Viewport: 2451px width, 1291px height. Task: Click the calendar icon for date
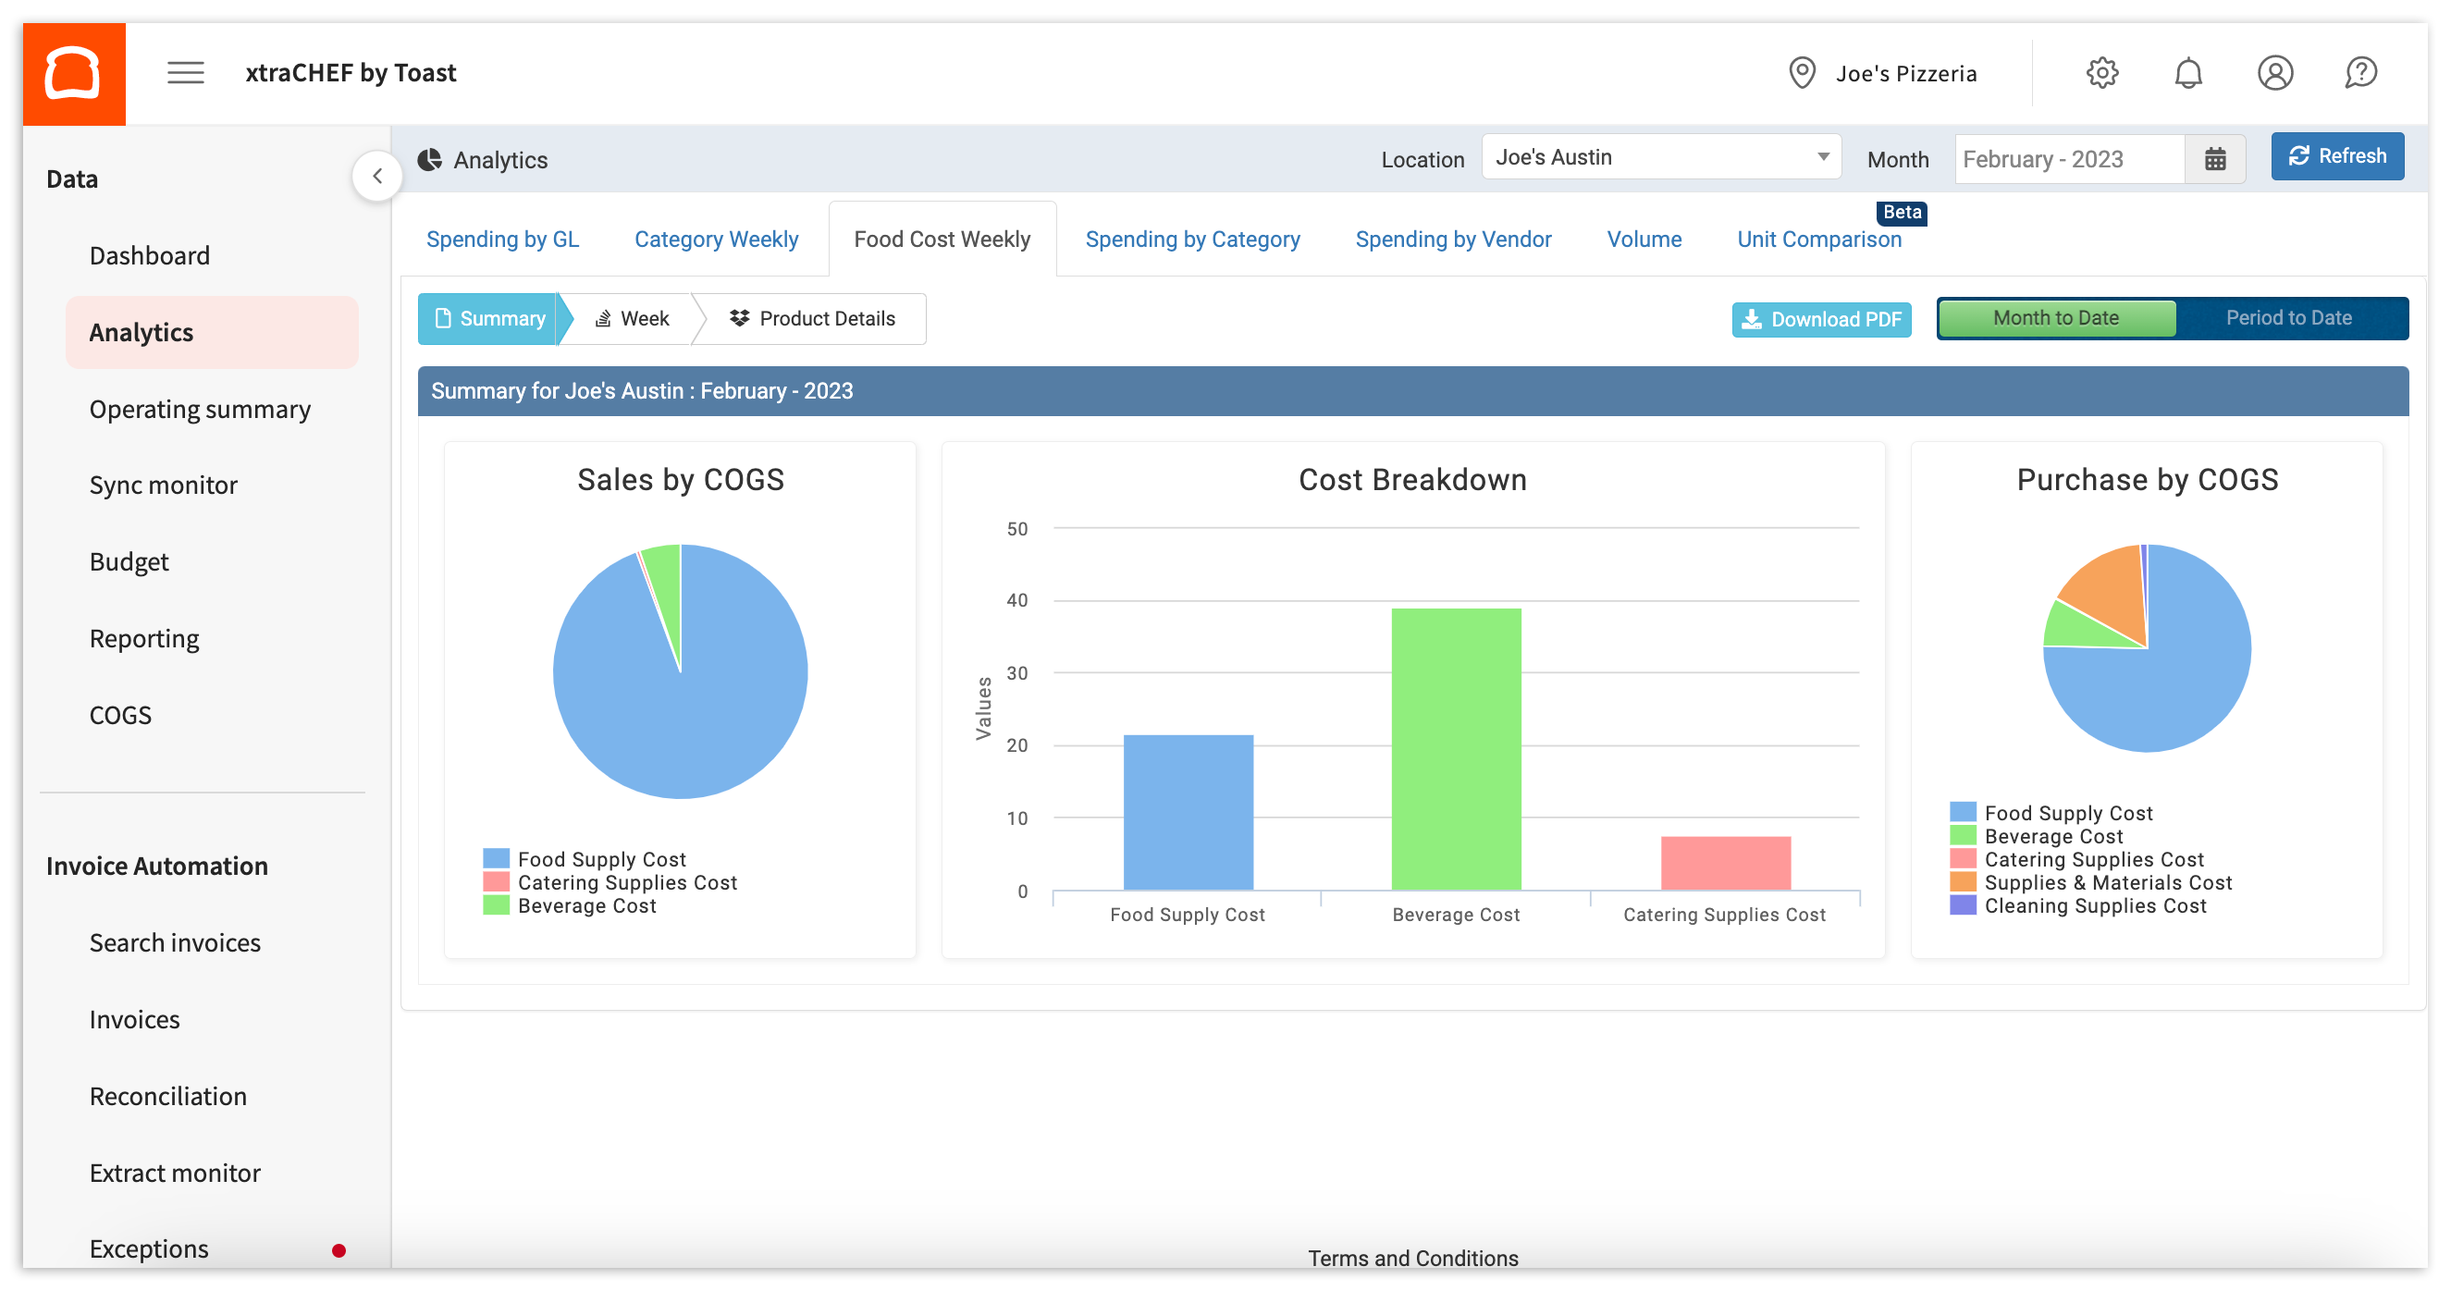tap(2216, 159)
